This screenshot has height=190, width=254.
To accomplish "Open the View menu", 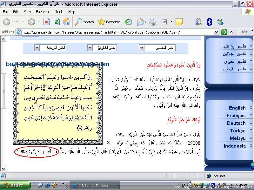I will click(x=27, y=12).
